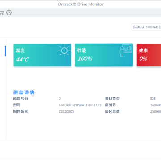Click model value SanDisk SD8SBAT128G1122
This screenshot has height=161, width=161.
click(x=80, y=105)
